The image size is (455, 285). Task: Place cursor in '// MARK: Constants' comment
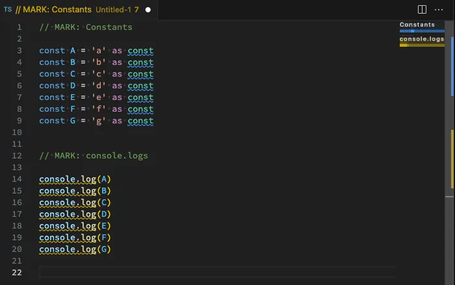tap(86, 27)
